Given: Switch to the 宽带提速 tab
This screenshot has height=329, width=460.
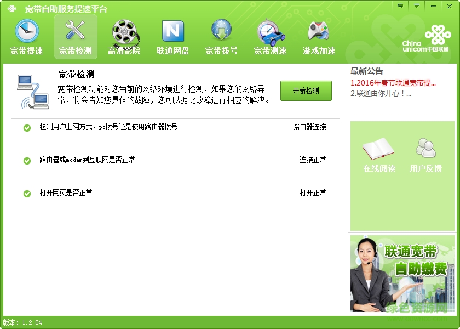Looking at the screenshot, I should tap(26, 36).
